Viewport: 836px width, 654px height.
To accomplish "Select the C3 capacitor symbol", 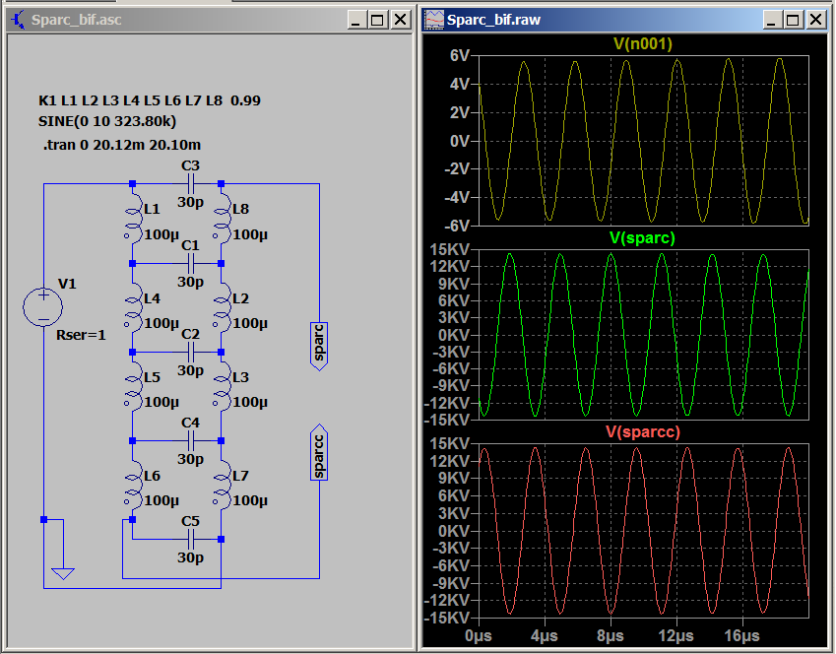I will point(191,184).
